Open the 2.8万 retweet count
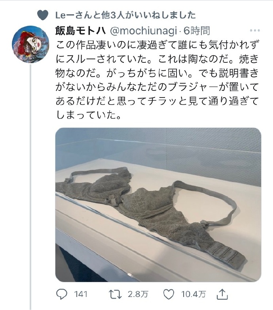Image resolution: width=273 pixels, height=310 pixels. (x=138, y=294)
